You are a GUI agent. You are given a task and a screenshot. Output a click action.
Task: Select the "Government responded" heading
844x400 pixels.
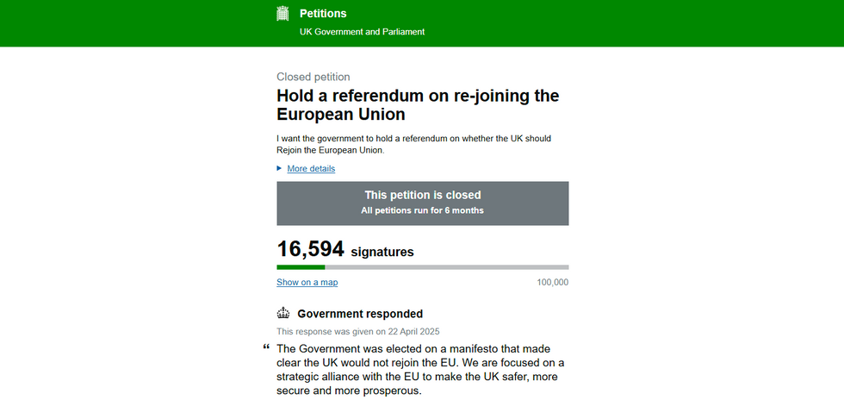tap(360, 314)
